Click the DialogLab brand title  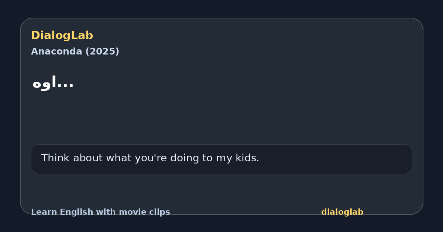[62, 36]
